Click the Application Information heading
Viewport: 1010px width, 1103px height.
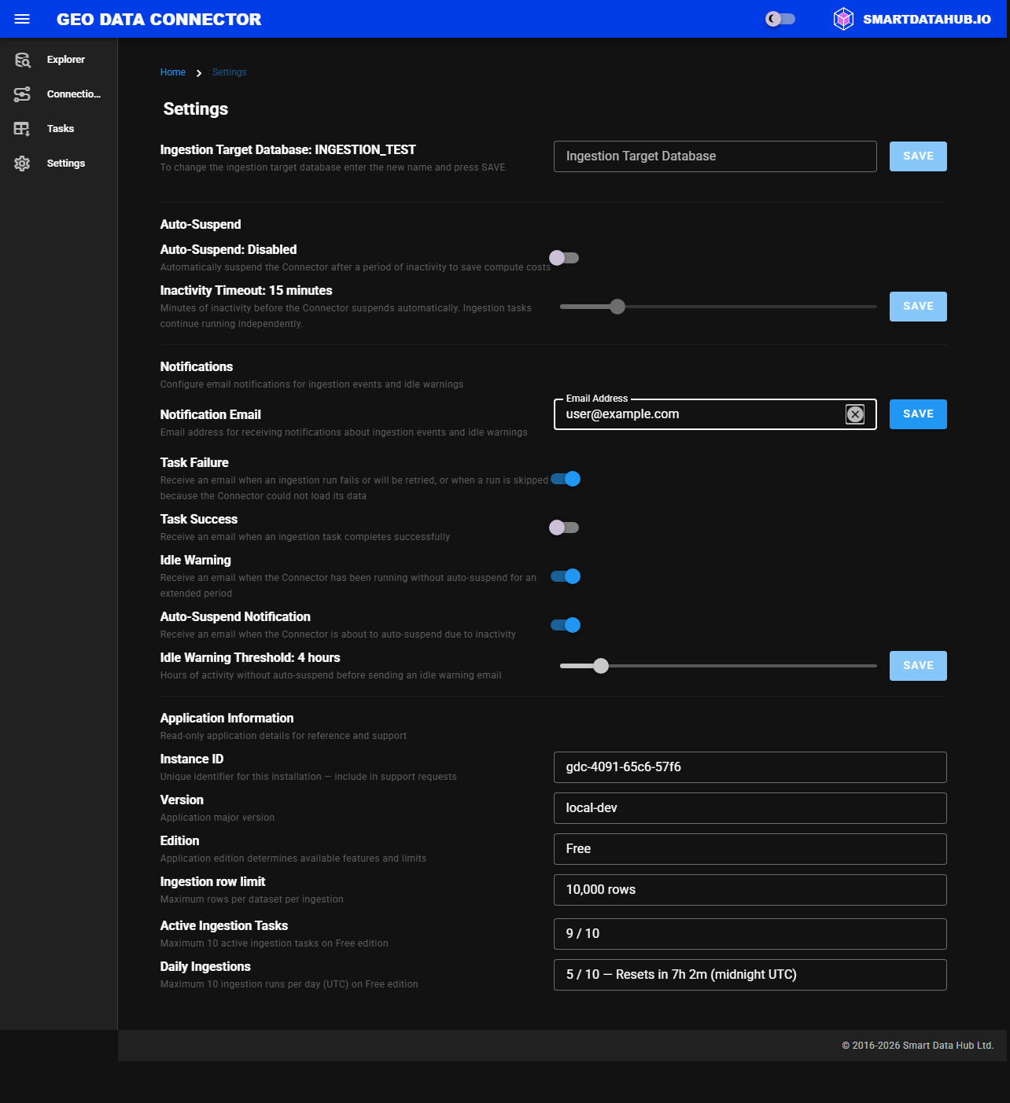pyautogui.click(x=227, y=719)
